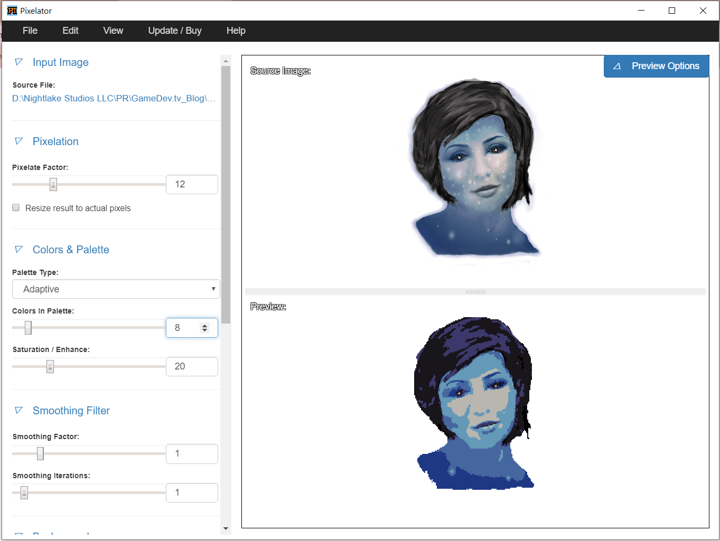Click the splitter handle between source and preview
The height and width of the screenshot is (541, 720).
pyautogui.click(x=475, y=292)
